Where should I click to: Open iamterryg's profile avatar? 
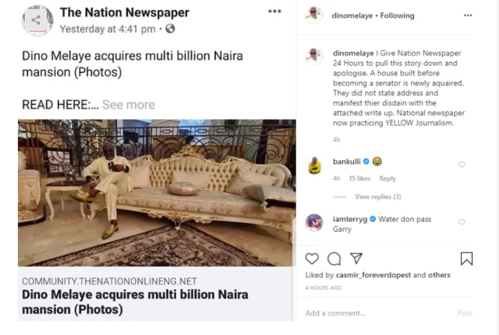point(314,222)
